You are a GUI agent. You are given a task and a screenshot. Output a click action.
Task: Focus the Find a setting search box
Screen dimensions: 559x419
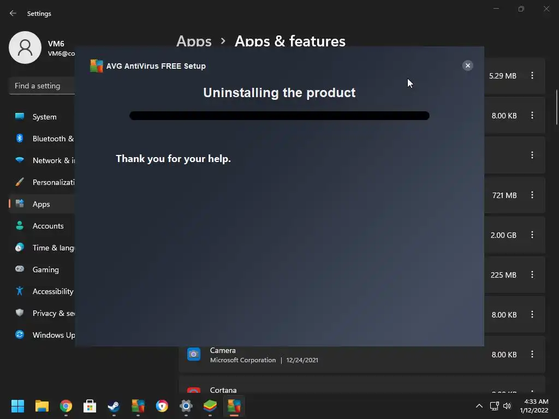tap(42, 86)
